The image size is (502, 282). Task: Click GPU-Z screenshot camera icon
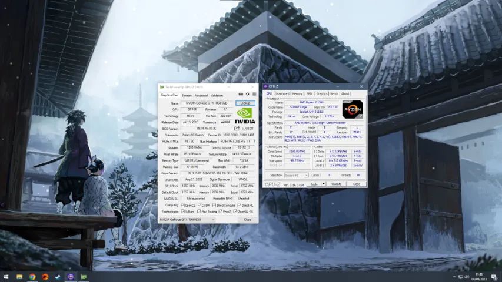(241, 94)
